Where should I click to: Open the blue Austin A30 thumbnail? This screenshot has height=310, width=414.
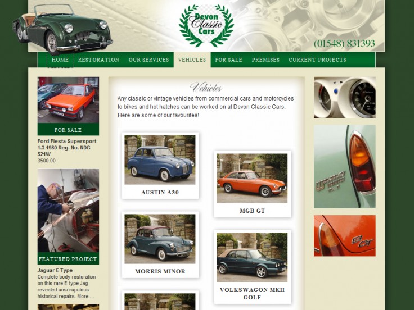[160, 160]
